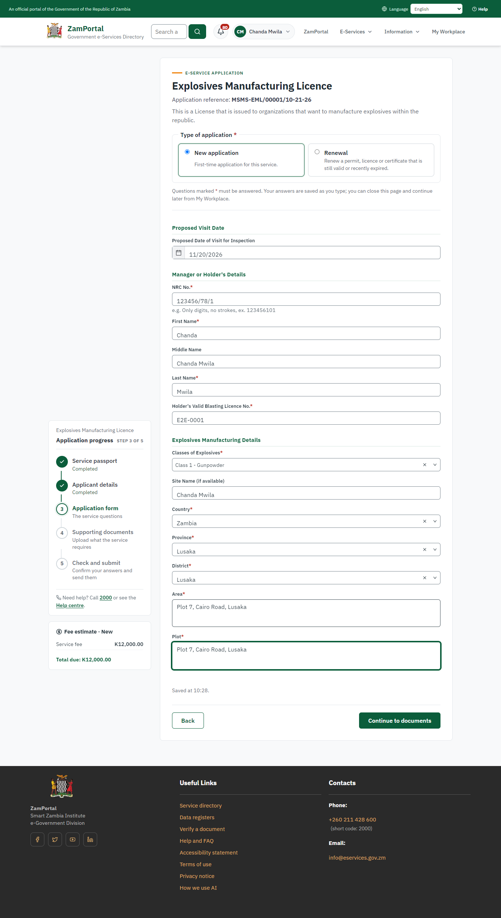
Task: Click Continue to documents
Action: pos(400,721)
